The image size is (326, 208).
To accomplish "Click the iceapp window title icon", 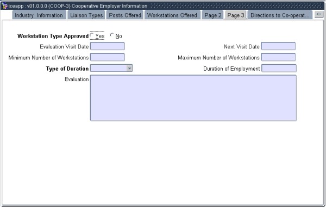I will click(x=4, y=6).
